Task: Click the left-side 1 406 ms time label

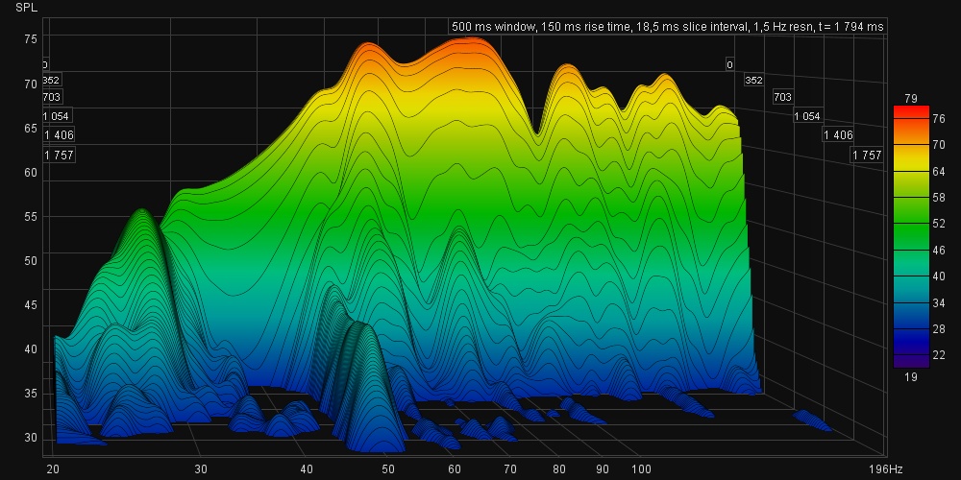Action: 59,135
